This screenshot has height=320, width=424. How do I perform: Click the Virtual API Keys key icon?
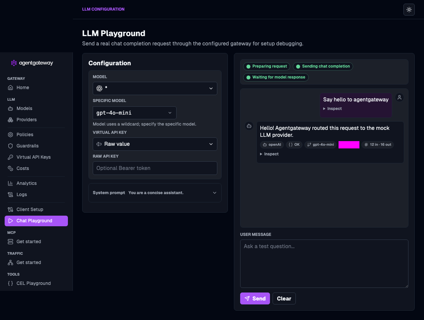click(x=10, y=157)
